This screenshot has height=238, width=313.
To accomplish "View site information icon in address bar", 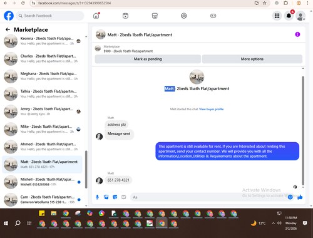I will tap(33, 3).
